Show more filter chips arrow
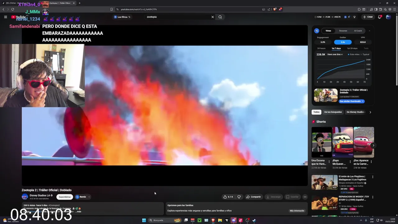Image resolution: width=398 pixels, height=224 pixels. tap(370, 112)
